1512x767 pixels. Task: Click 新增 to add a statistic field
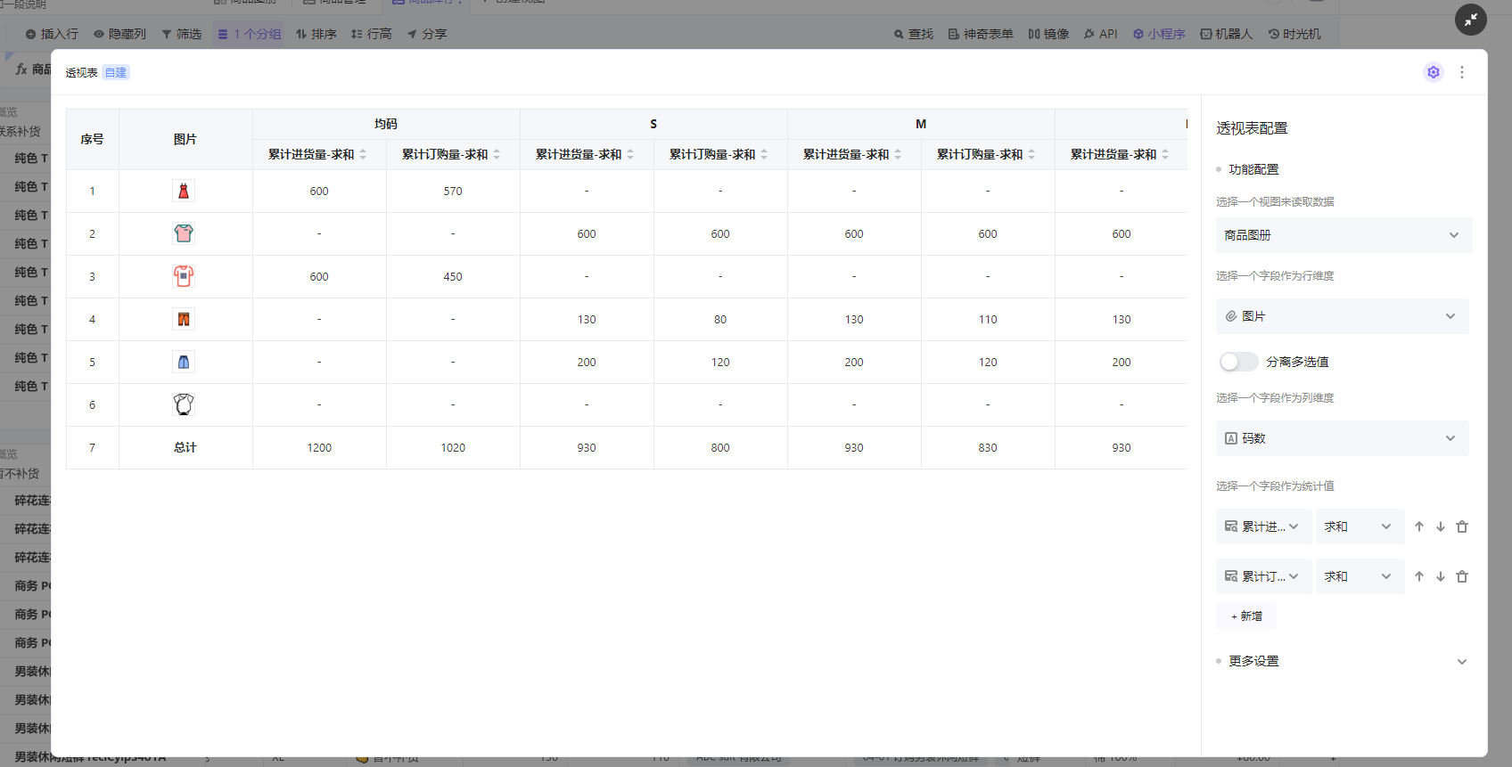[1246, 616]
